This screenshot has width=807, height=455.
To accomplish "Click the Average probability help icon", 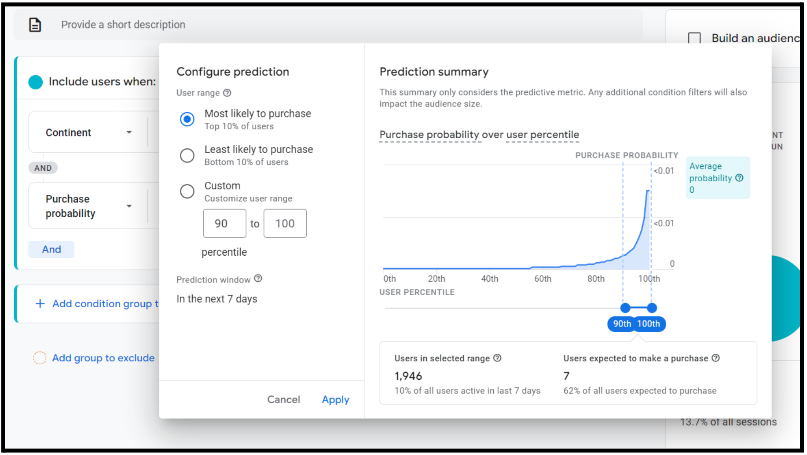I will click(739, 178).
